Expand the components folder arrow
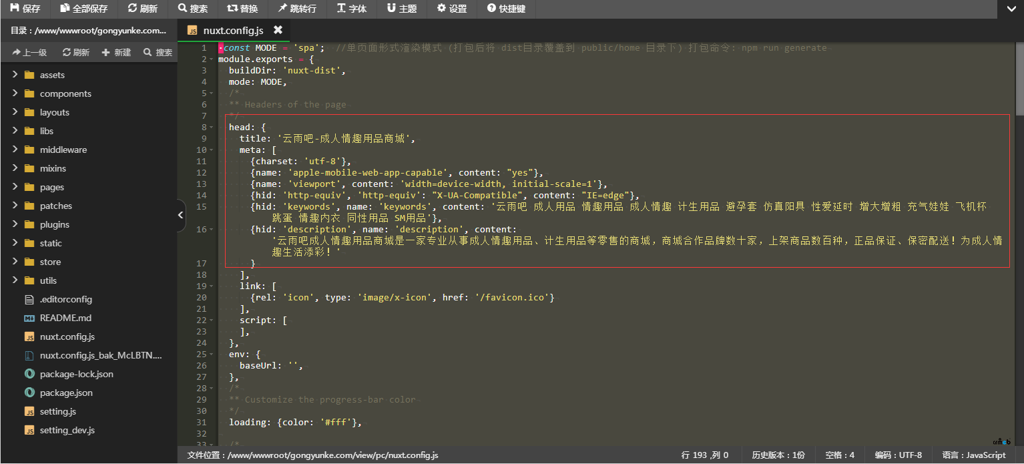 (15, 93)
